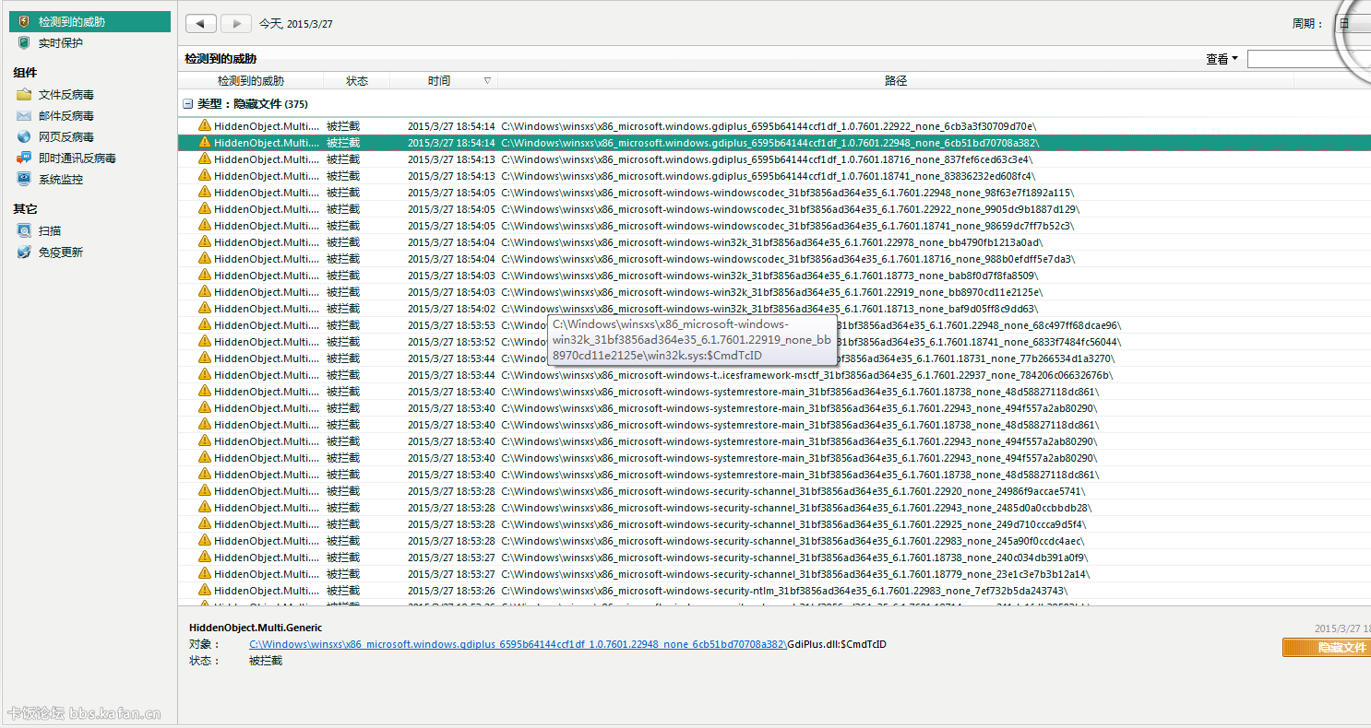The width and height of the screenshot is (1371, 728).
Task: Go forward with the right arrow button
Action: click(x=236, y=24)
